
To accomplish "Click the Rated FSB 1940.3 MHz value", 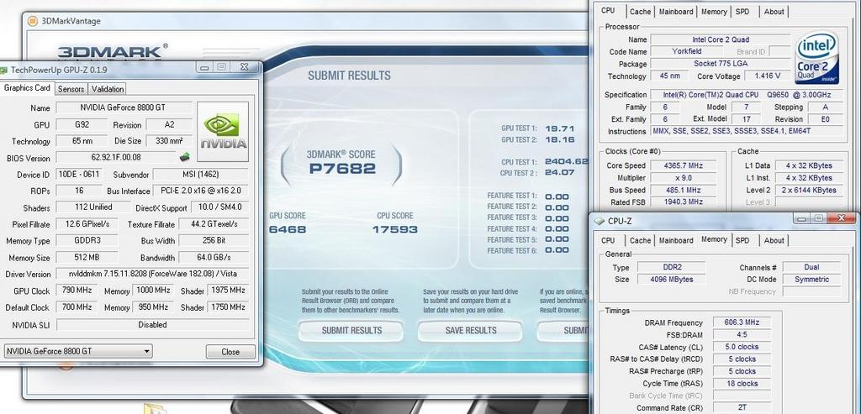I will click(683, 202).
